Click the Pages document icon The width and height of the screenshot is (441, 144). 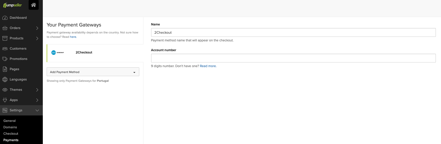[x=5, y=69]
